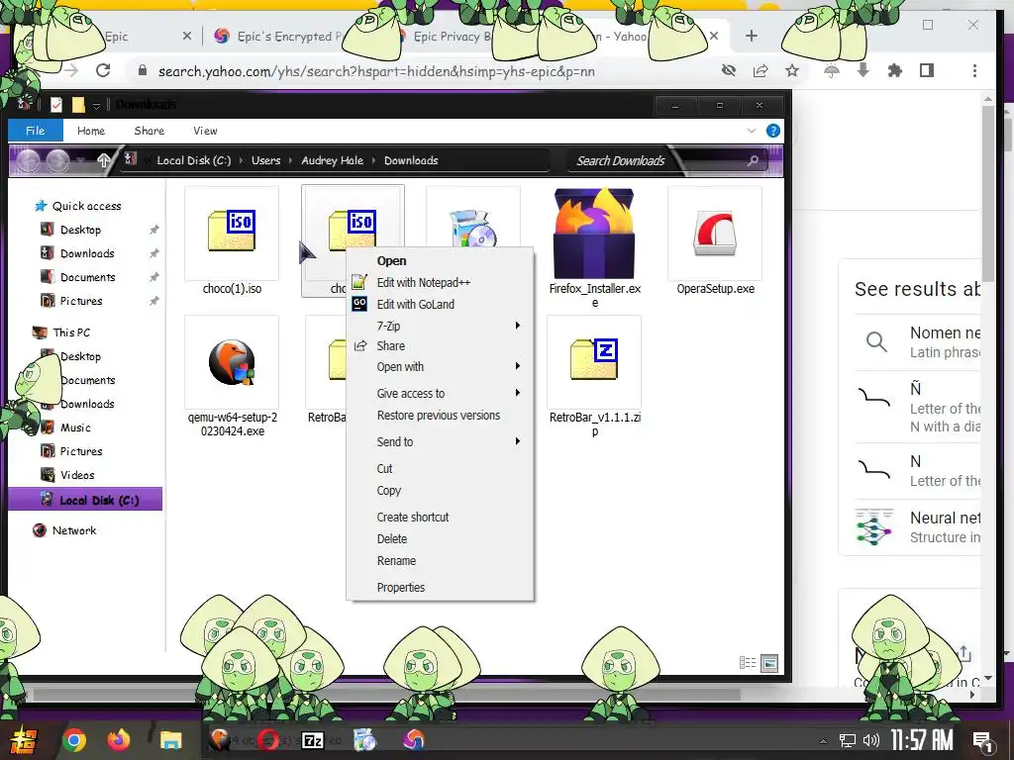This screenshot has width=1014, height=760.
Task: Select Network in the navigation pane
Action: tap(73, 530)
